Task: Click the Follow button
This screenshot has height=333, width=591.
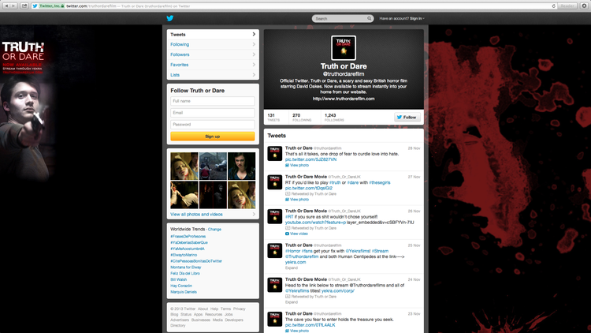Action: tap(407, 118)
